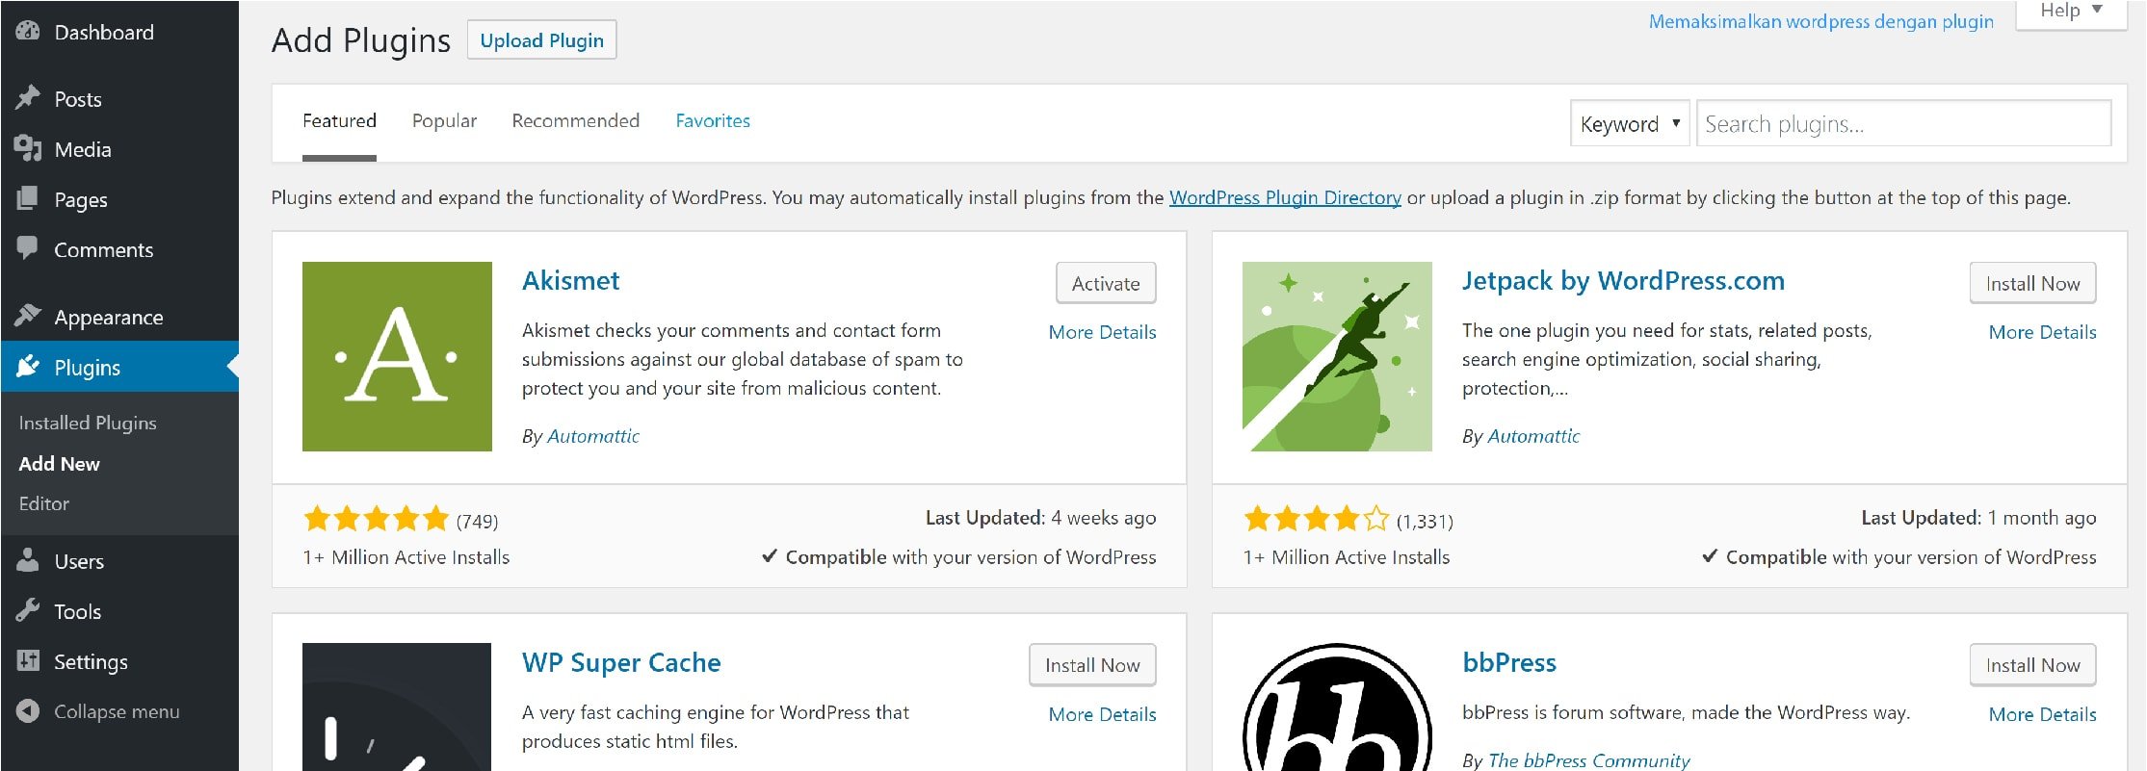Click the Pages icon in sidebar
This screenshot has height=771, width=2147.
click(x=28, y=198)
